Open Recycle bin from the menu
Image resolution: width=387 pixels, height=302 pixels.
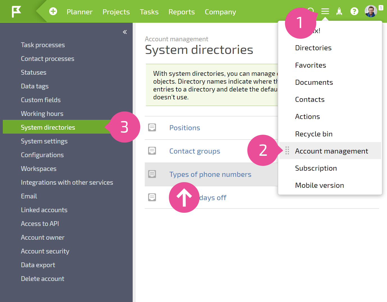314,134
